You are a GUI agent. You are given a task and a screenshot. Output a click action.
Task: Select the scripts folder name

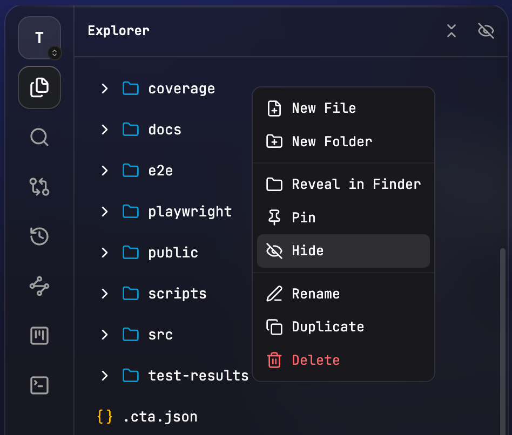tap(177, 294)
